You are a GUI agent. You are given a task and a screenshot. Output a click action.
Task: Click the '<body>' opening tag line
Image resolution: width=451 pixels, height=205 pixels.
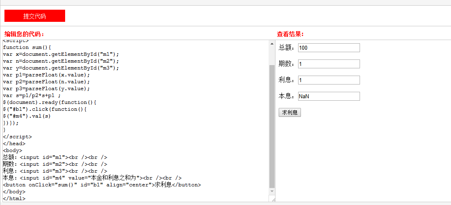point(13,150)
